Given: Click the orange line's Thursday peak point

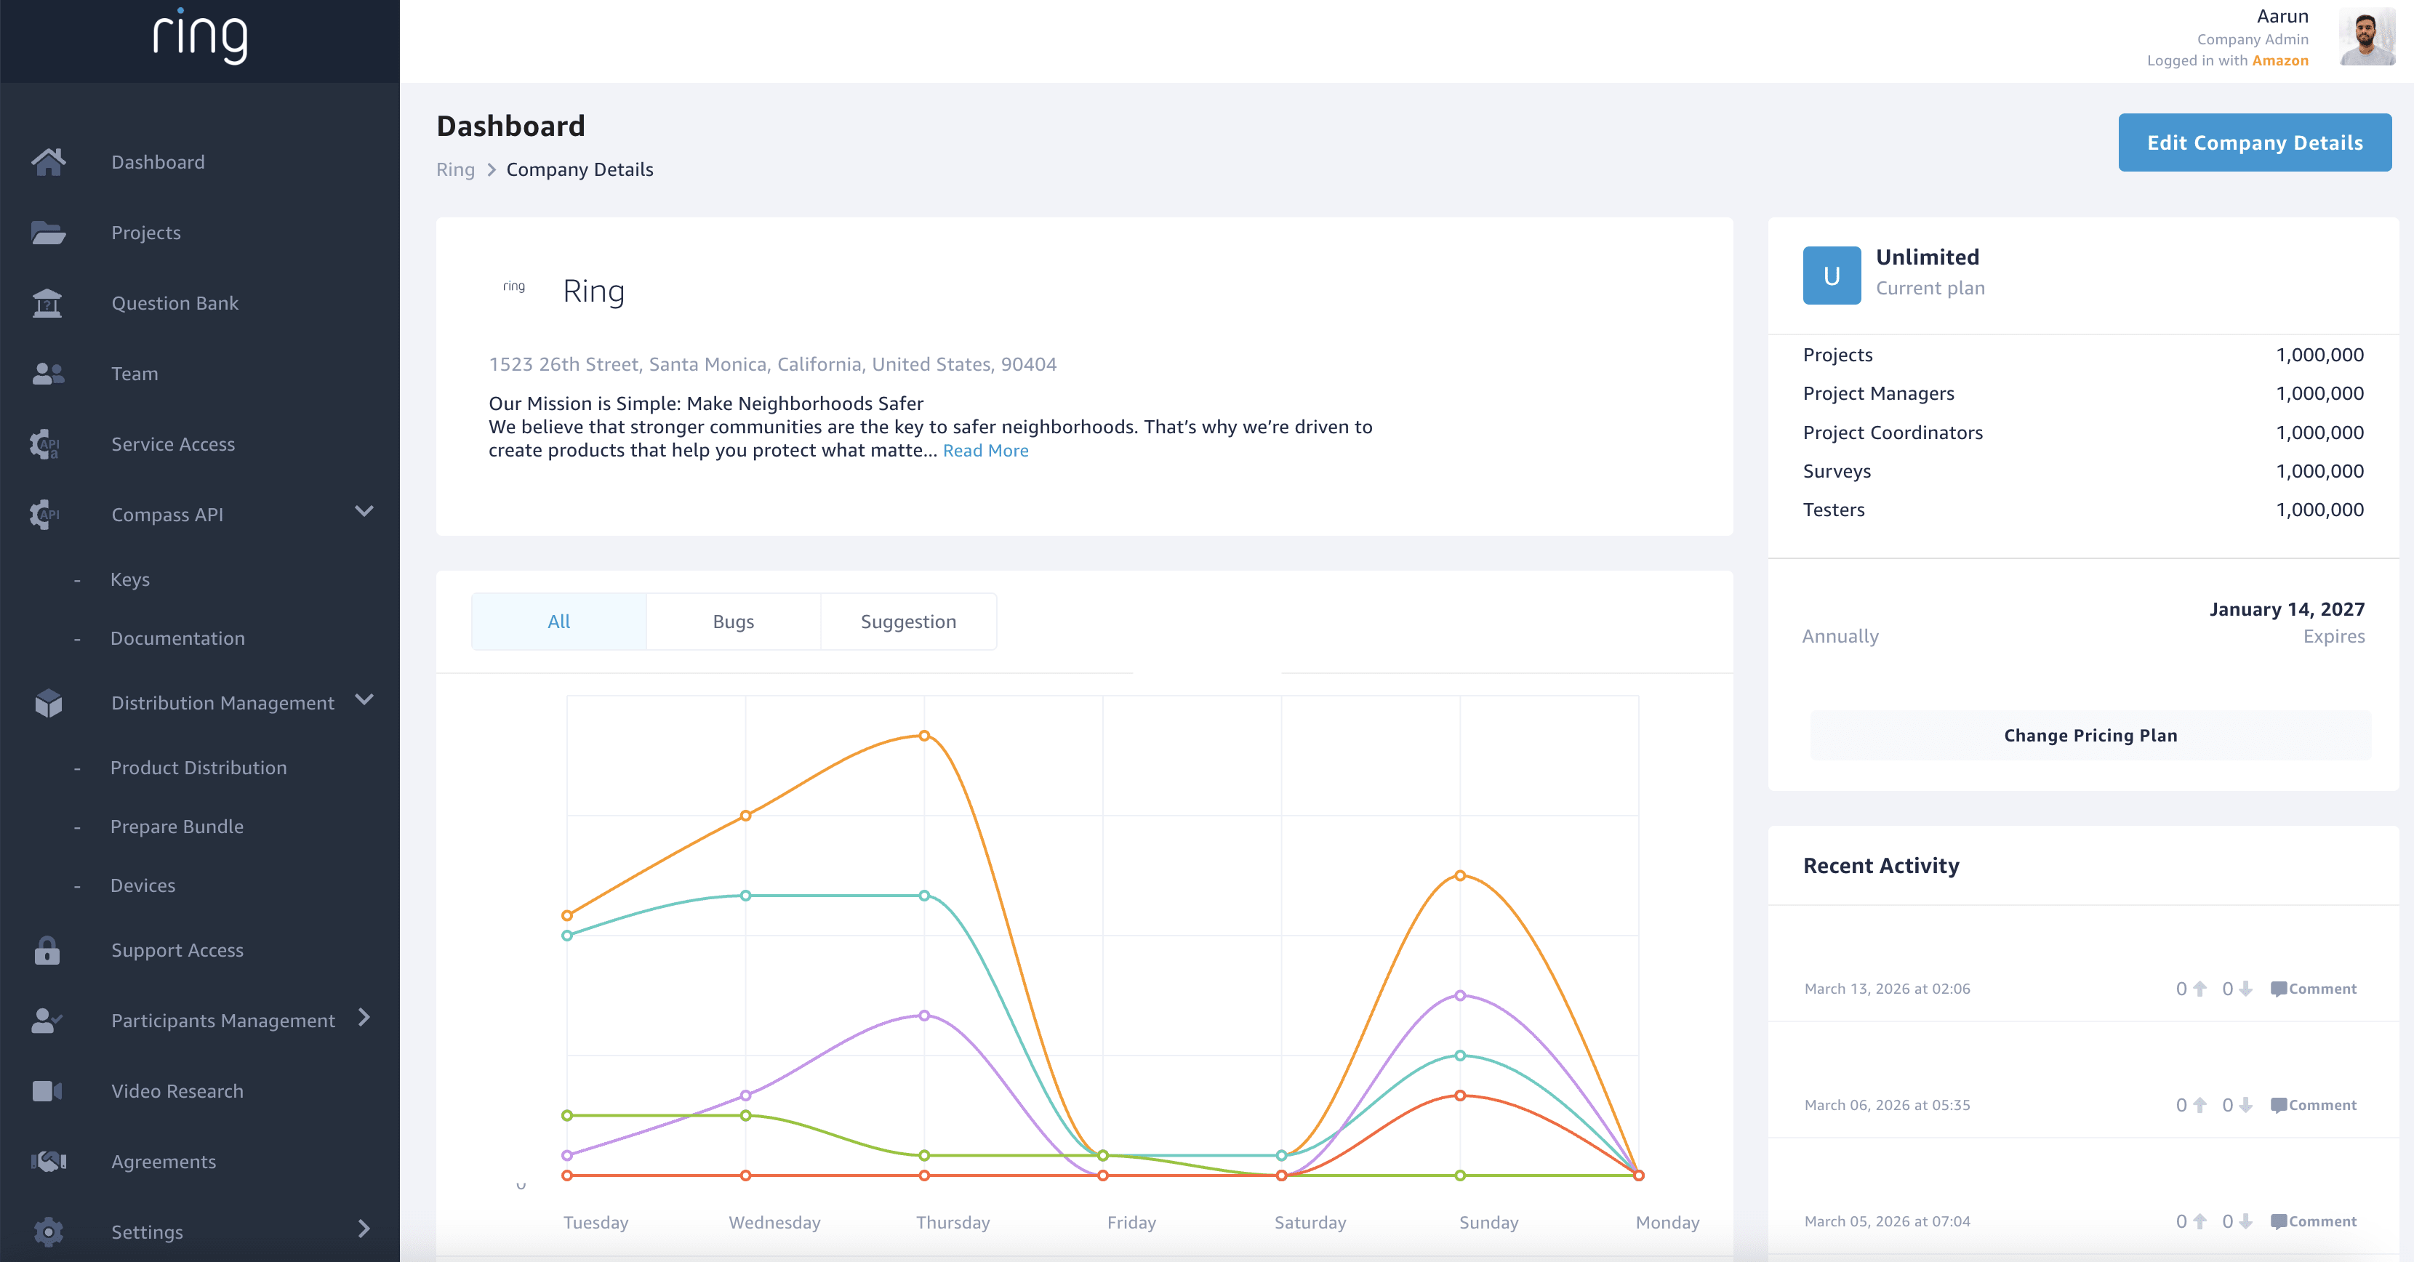Looking at the screenshot, I should point(924,736).
